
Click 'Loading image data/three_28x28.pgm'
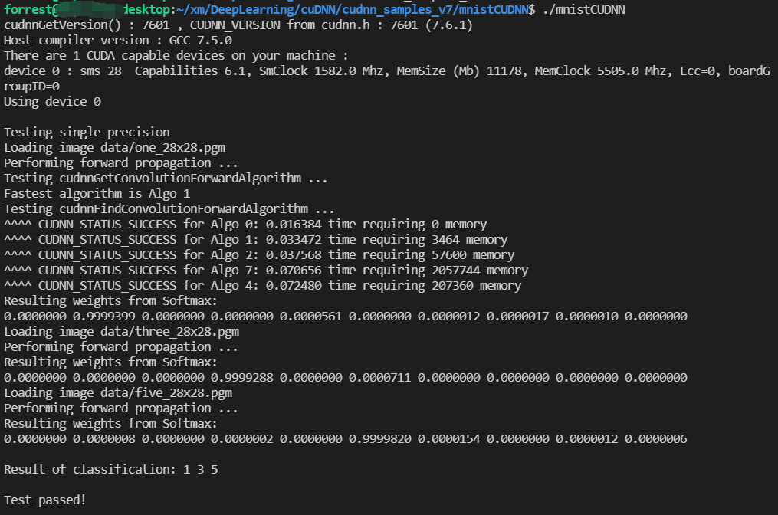122,332
